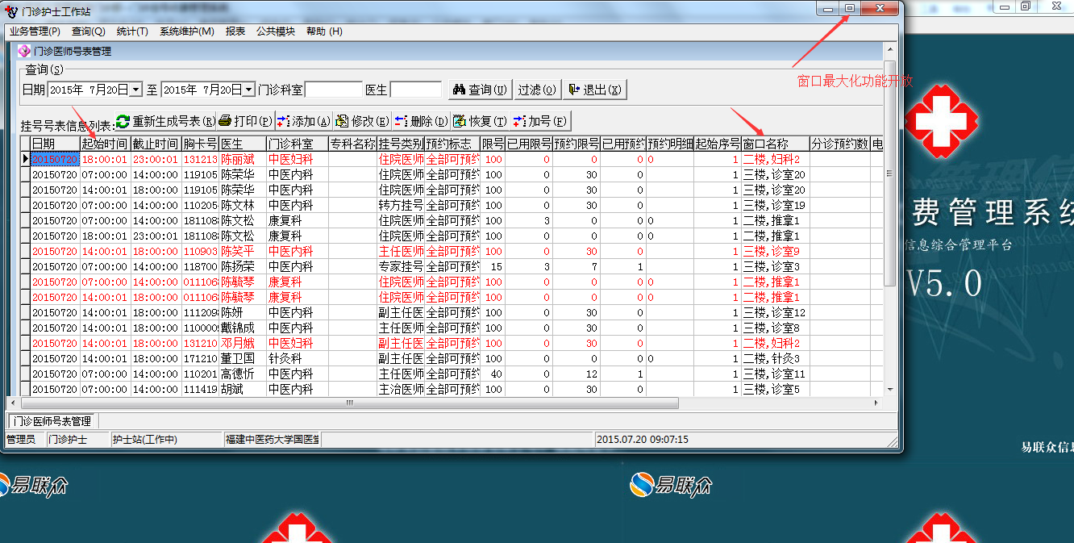Click status bar entry 护士站(工作中)

coord(166,440)
